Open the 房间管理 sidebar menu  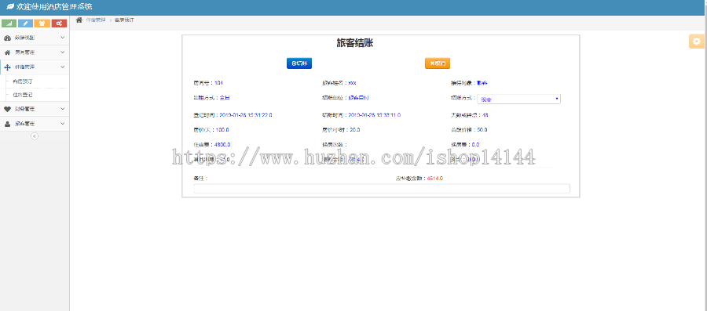(x=35, y=52)
